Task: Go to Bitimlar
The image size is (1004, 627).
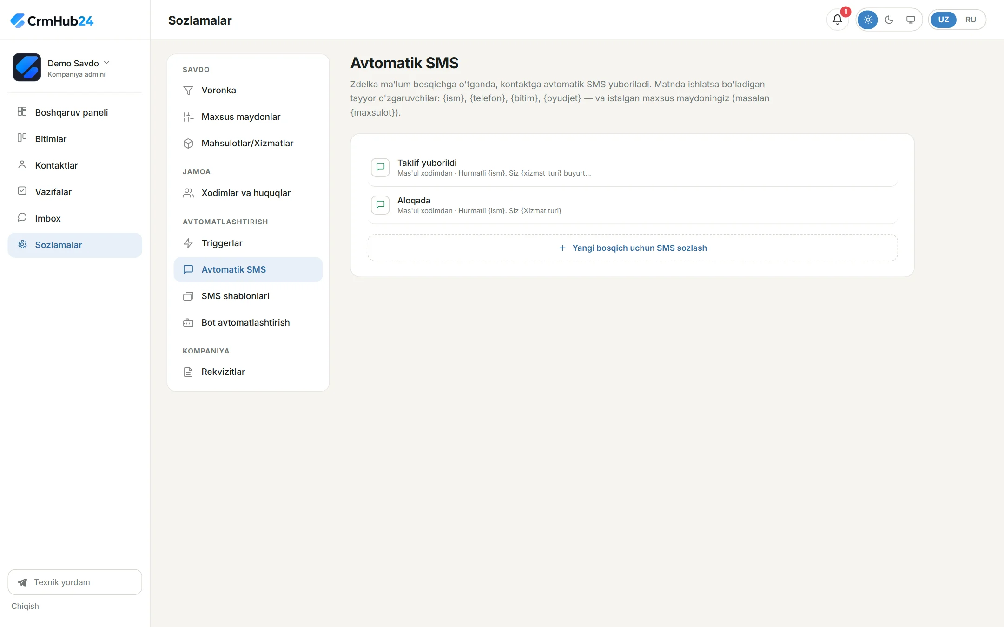Action: tap(75, 139)
